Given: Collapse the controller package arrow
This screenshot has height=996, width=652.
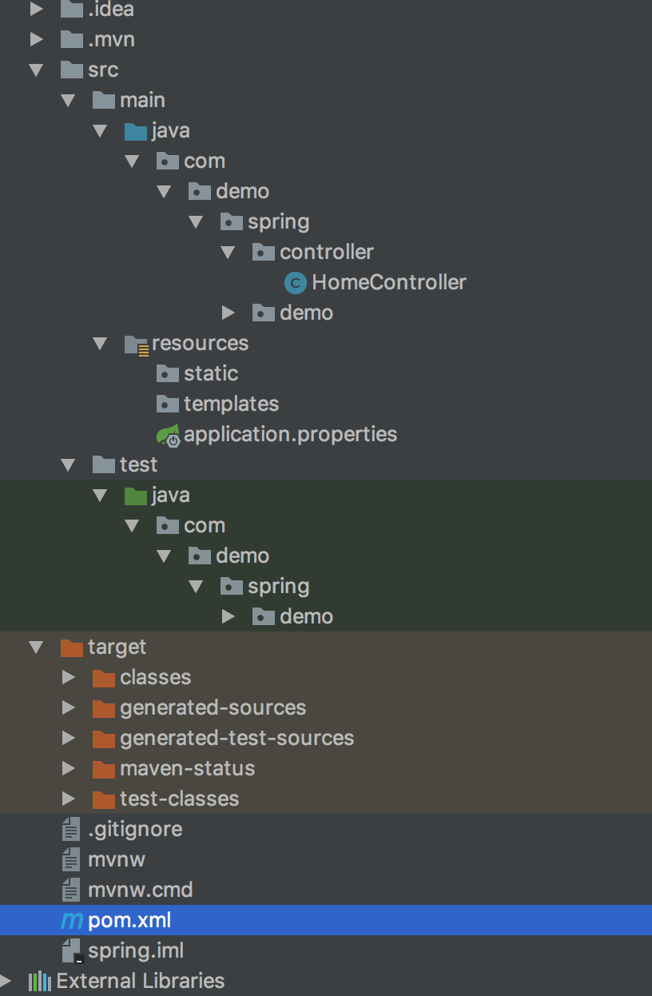Looking at the screenshot, I should click(228, 252).
